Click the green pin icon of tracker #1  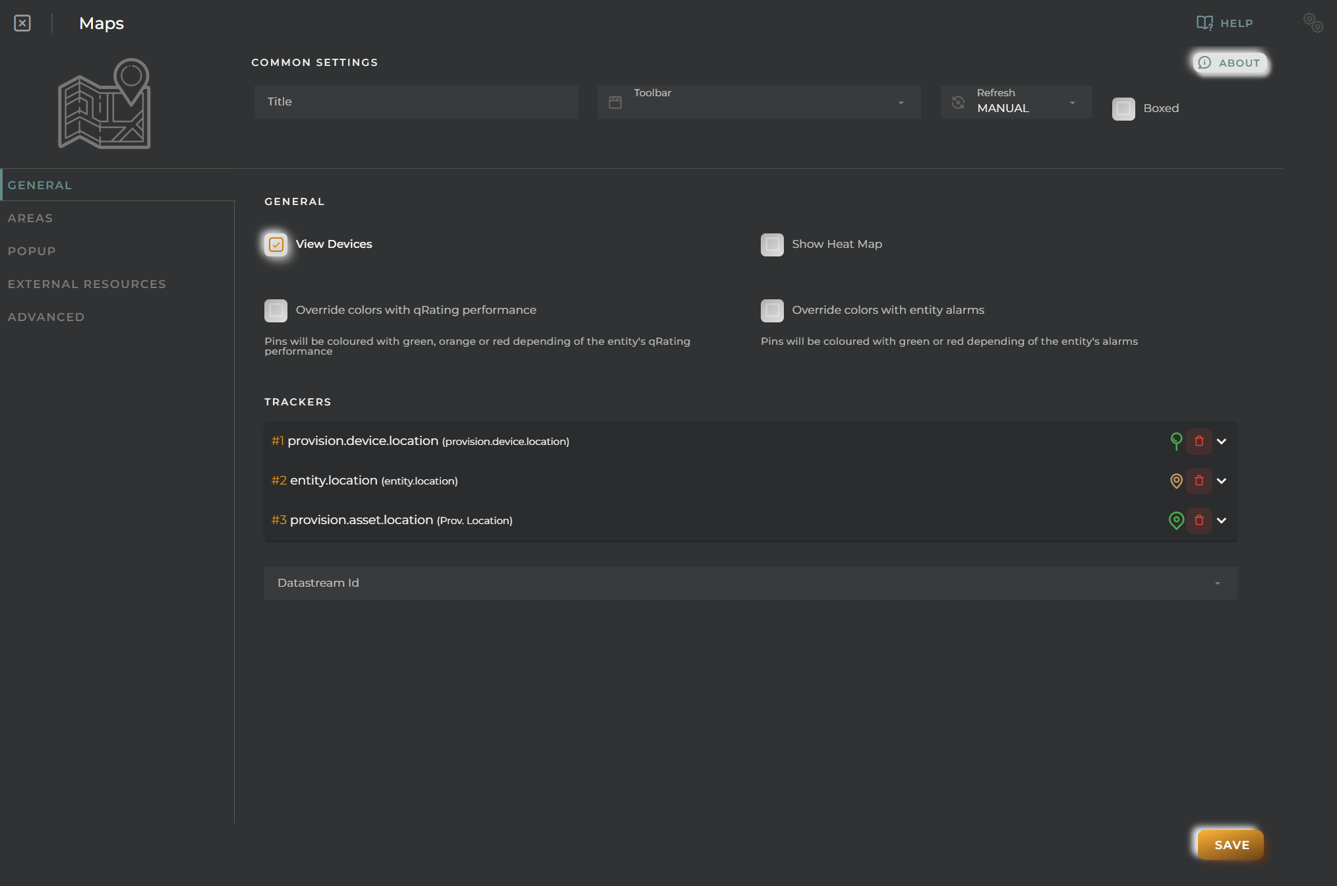(x=1176, y=441)
